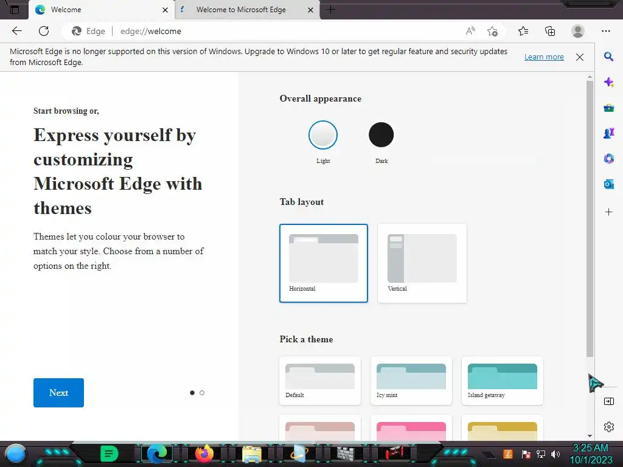Add this page to favorites with star-plus icon

[492, 32]
